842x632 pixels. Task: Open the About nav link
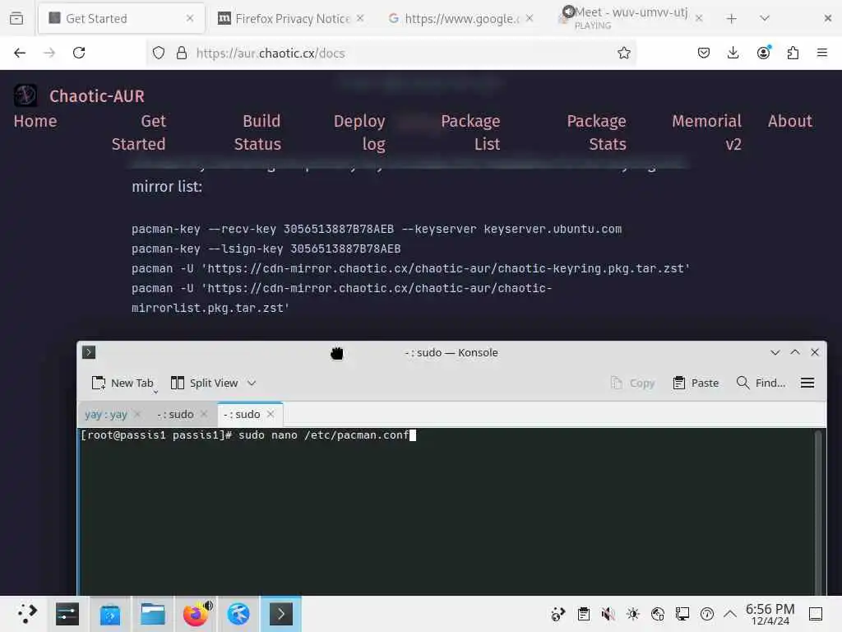(790, 122)
